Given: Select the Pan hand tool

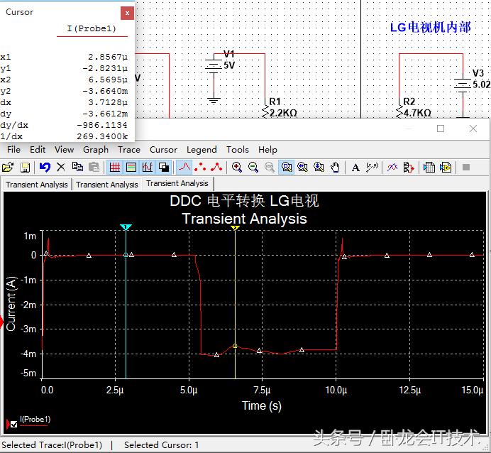Looking at the screenshot, I should [336, 168].
